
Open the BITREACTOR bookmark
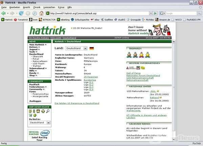[x=47, y=20]
